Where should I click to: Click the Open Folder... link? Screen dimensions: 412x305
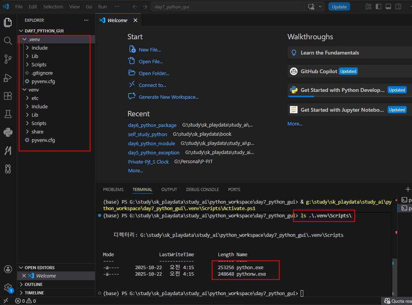pyautogui.click(x=154, y=73)
